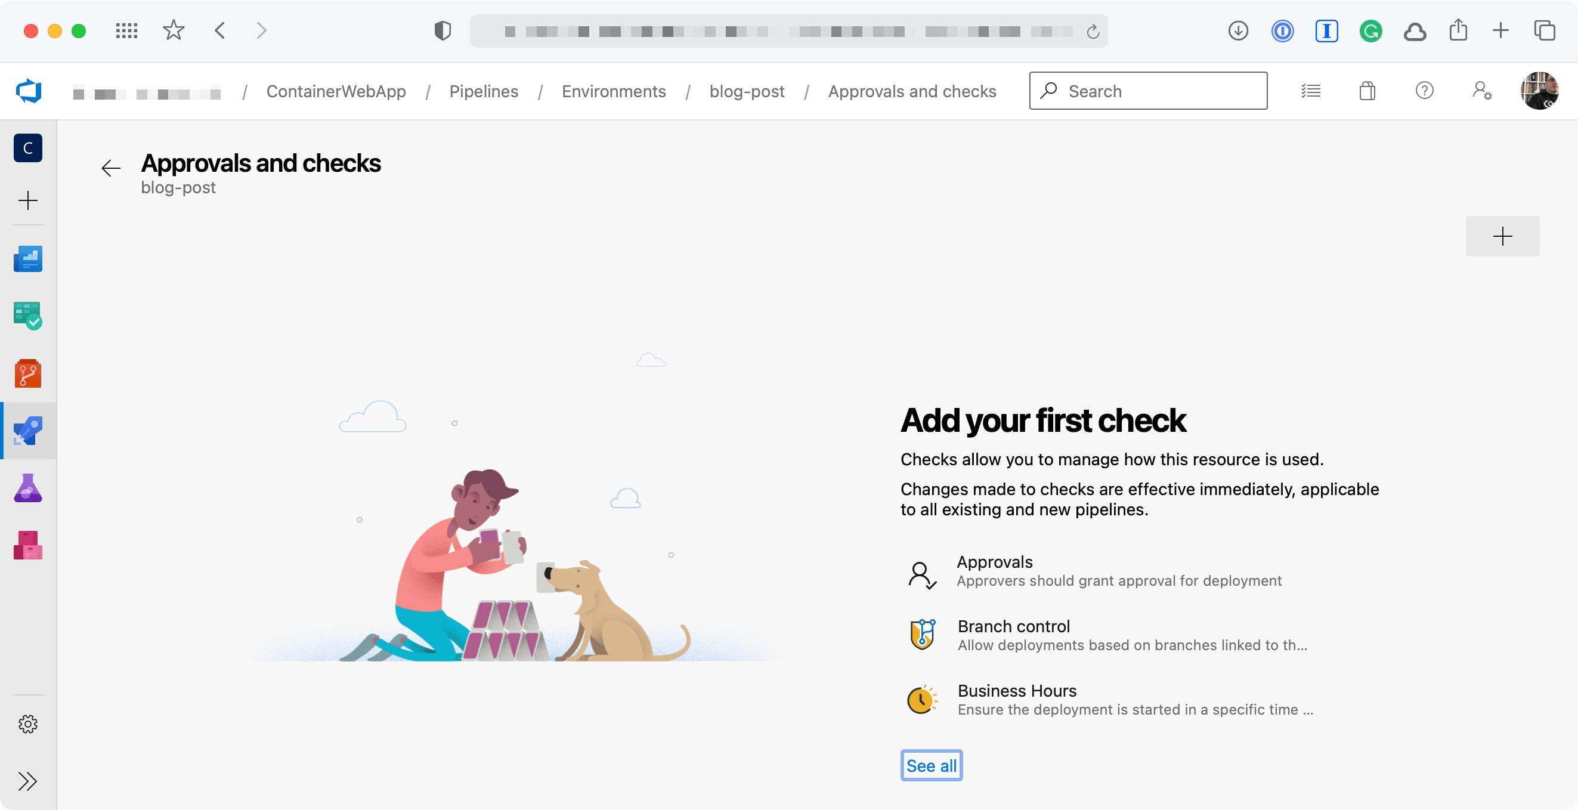This screenshot has height=810, width=1578.
Task: Open the work items list icon
Action: click(1310, 91)
